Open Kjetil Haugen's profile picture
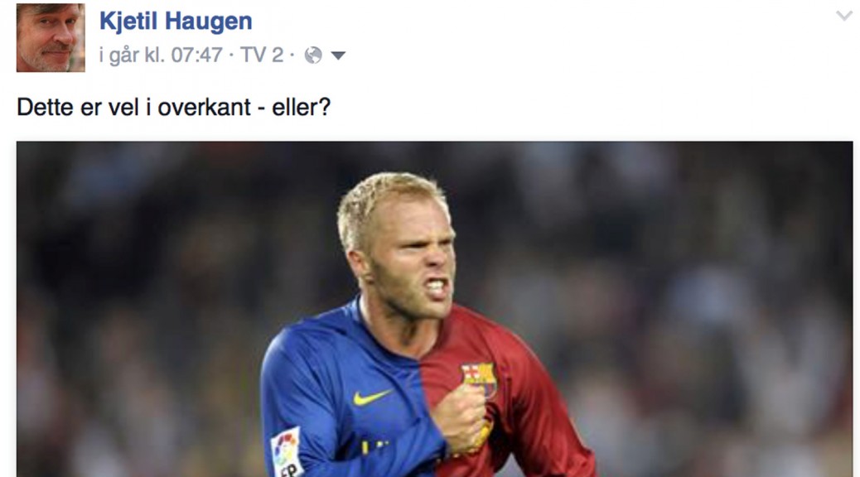 click(51, 38)
